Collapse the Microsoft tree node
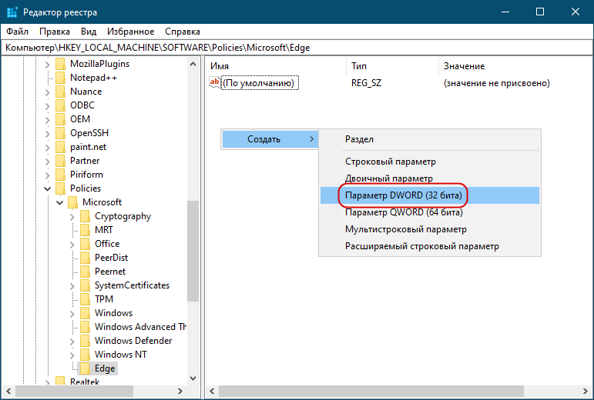Image resolution: width=594 pixels, height=400 pixels. coord(60,202)
